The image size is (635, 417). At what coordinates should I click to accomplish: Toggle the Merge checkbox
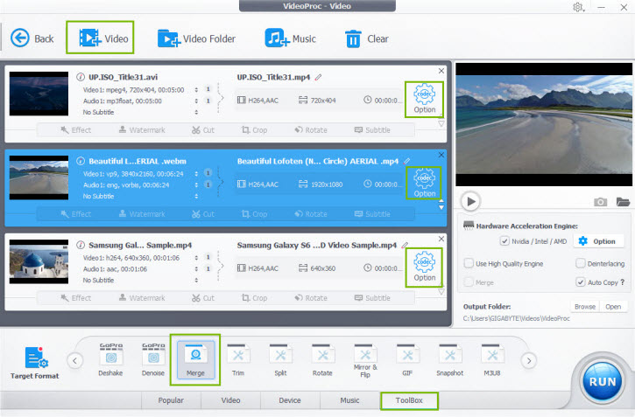(x=469, y=282)
